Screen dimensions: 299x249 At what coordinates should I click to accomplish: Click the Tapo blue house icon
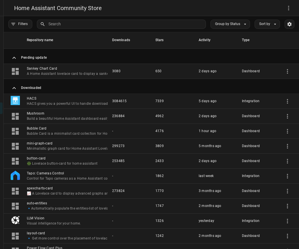pyautogui.click(x=15, y=175)
